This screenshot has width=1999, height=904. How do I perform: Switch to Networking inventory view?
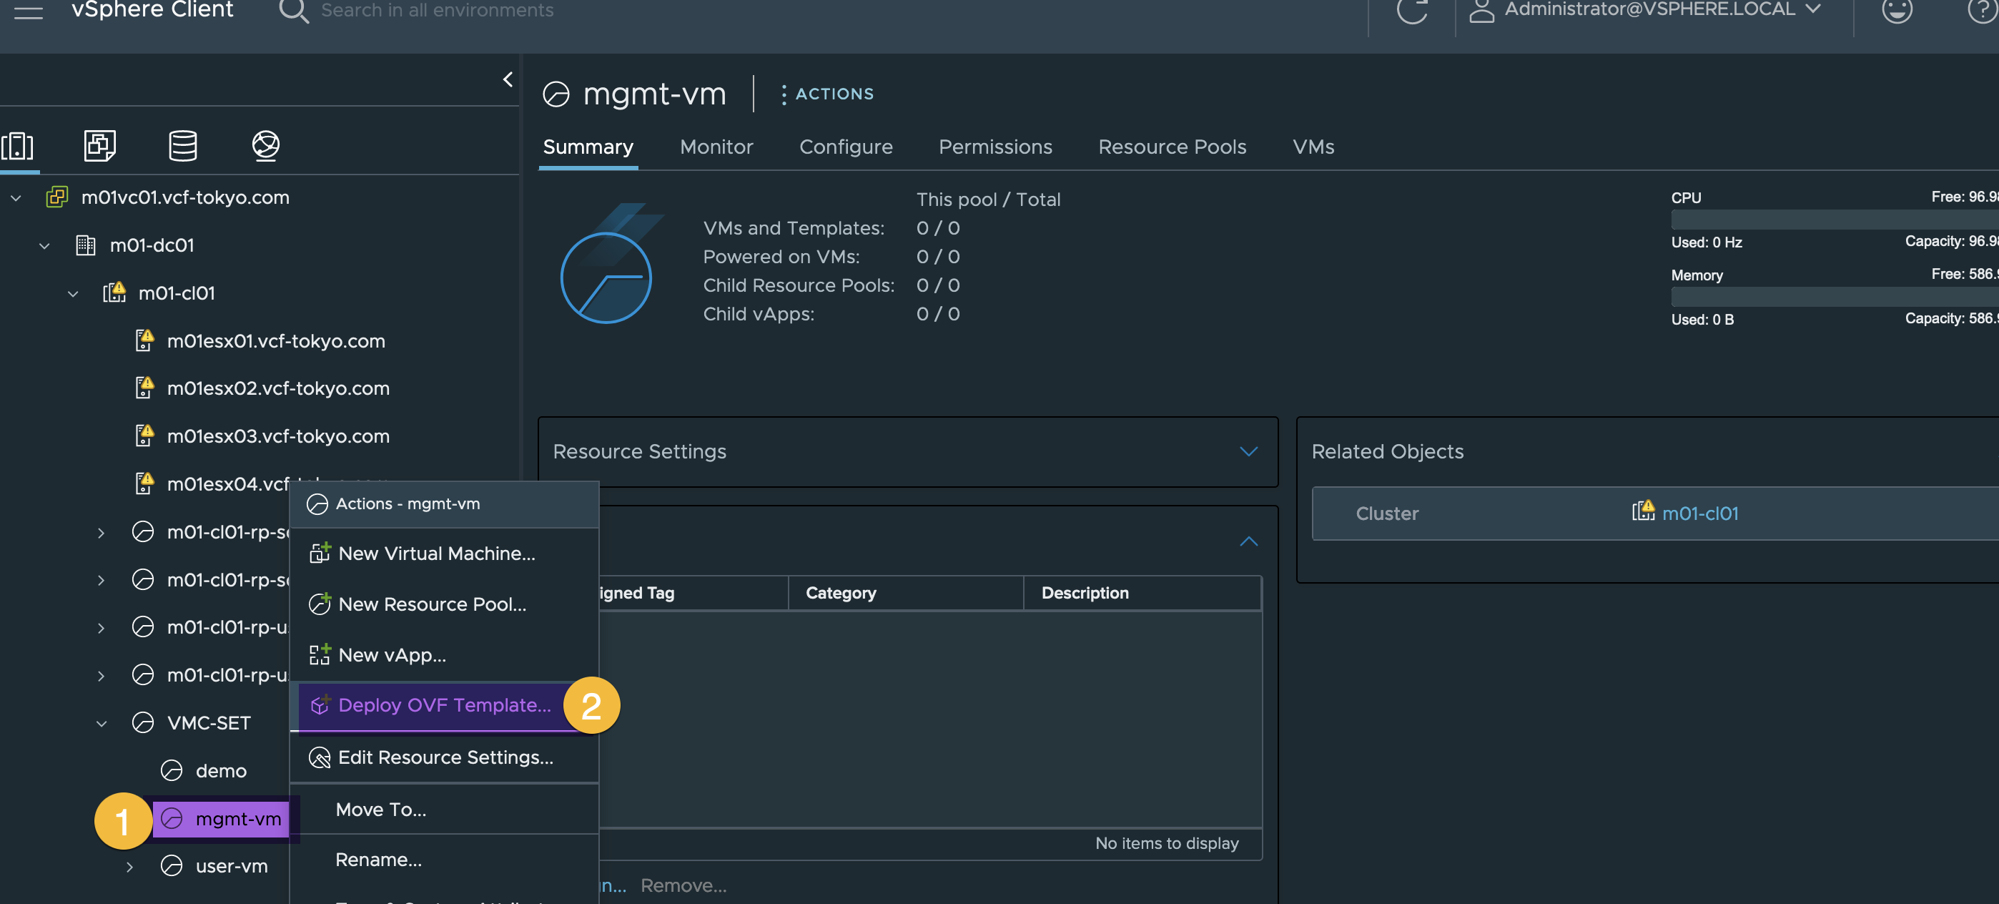(x=265, y=145)
